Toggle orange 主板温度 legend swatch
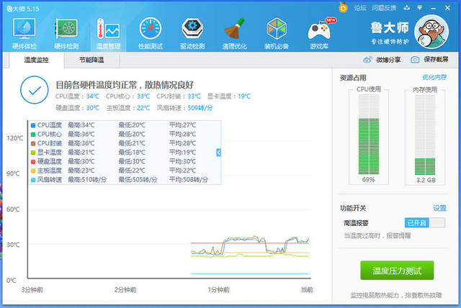 [x=33, y=171]
